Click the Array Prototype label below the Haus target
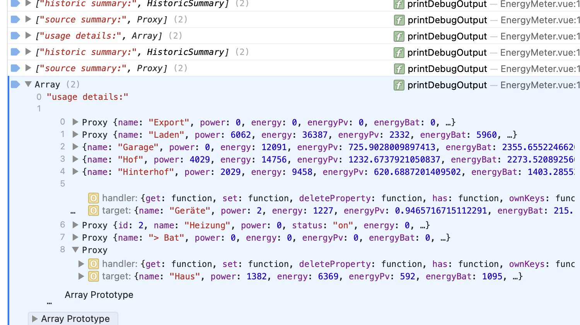Image resolution: width=580 pixels, height=325 pixels. pos(99,295)
